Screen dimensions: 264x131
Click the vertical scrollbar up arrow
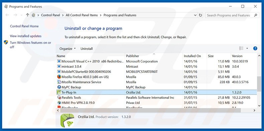tap(259, 56)
